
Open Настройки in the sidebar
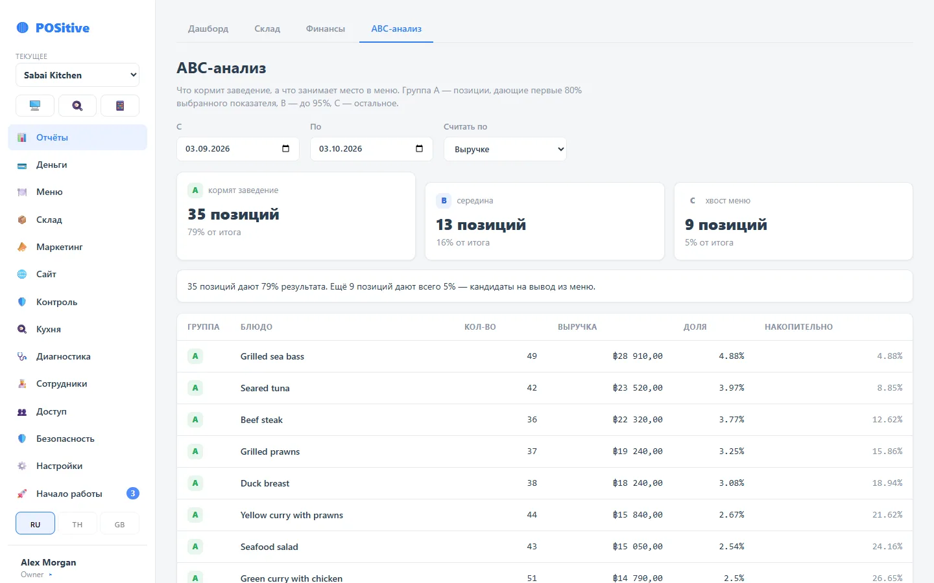tap(77, 466)
